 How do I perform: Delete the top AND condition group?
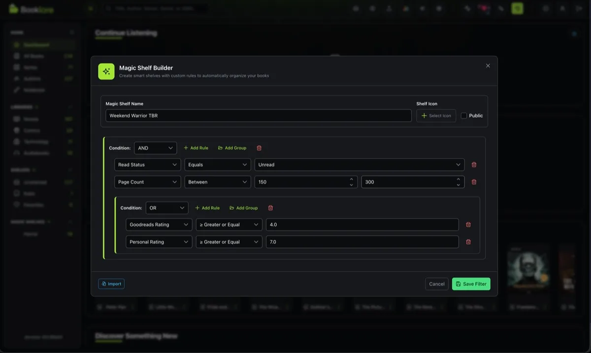click(x=259, y=148)
